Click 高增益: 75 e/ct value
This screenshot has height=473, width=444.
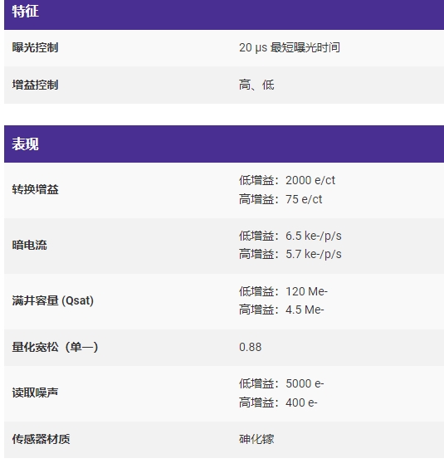pyautogui.click(x=281, y=199)
